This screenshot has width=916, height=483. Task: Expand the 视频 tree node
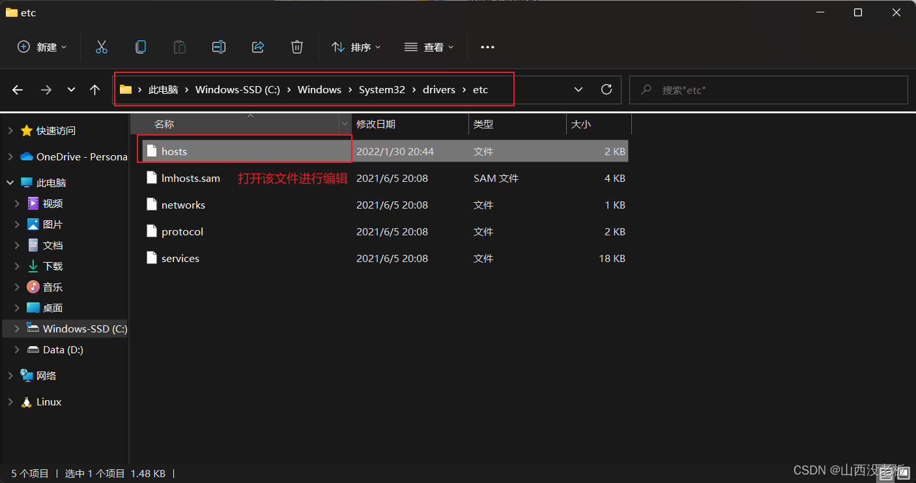tap(17, 203)
